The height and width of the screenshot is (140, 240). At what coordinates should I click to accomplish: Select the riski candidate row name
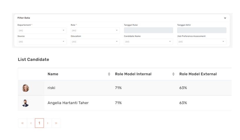[x=51, y=88]
